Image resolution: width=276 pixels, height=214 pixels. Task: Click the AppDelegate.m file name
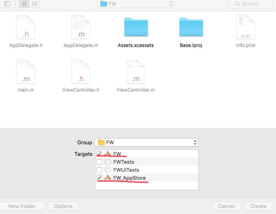[81, 45]
